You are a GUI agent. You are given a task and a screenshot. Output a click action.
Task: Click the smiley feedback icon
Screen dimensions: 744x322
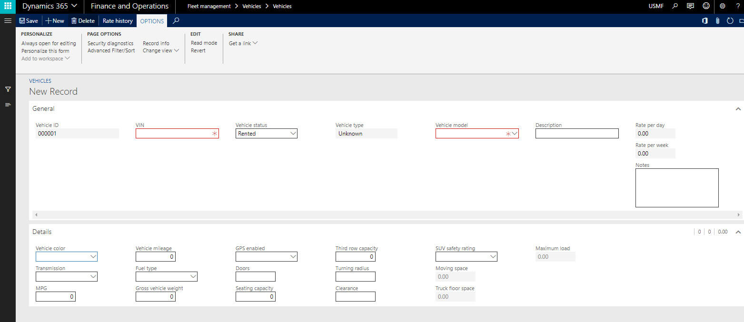pyautogui.click(x=706, y=6)
